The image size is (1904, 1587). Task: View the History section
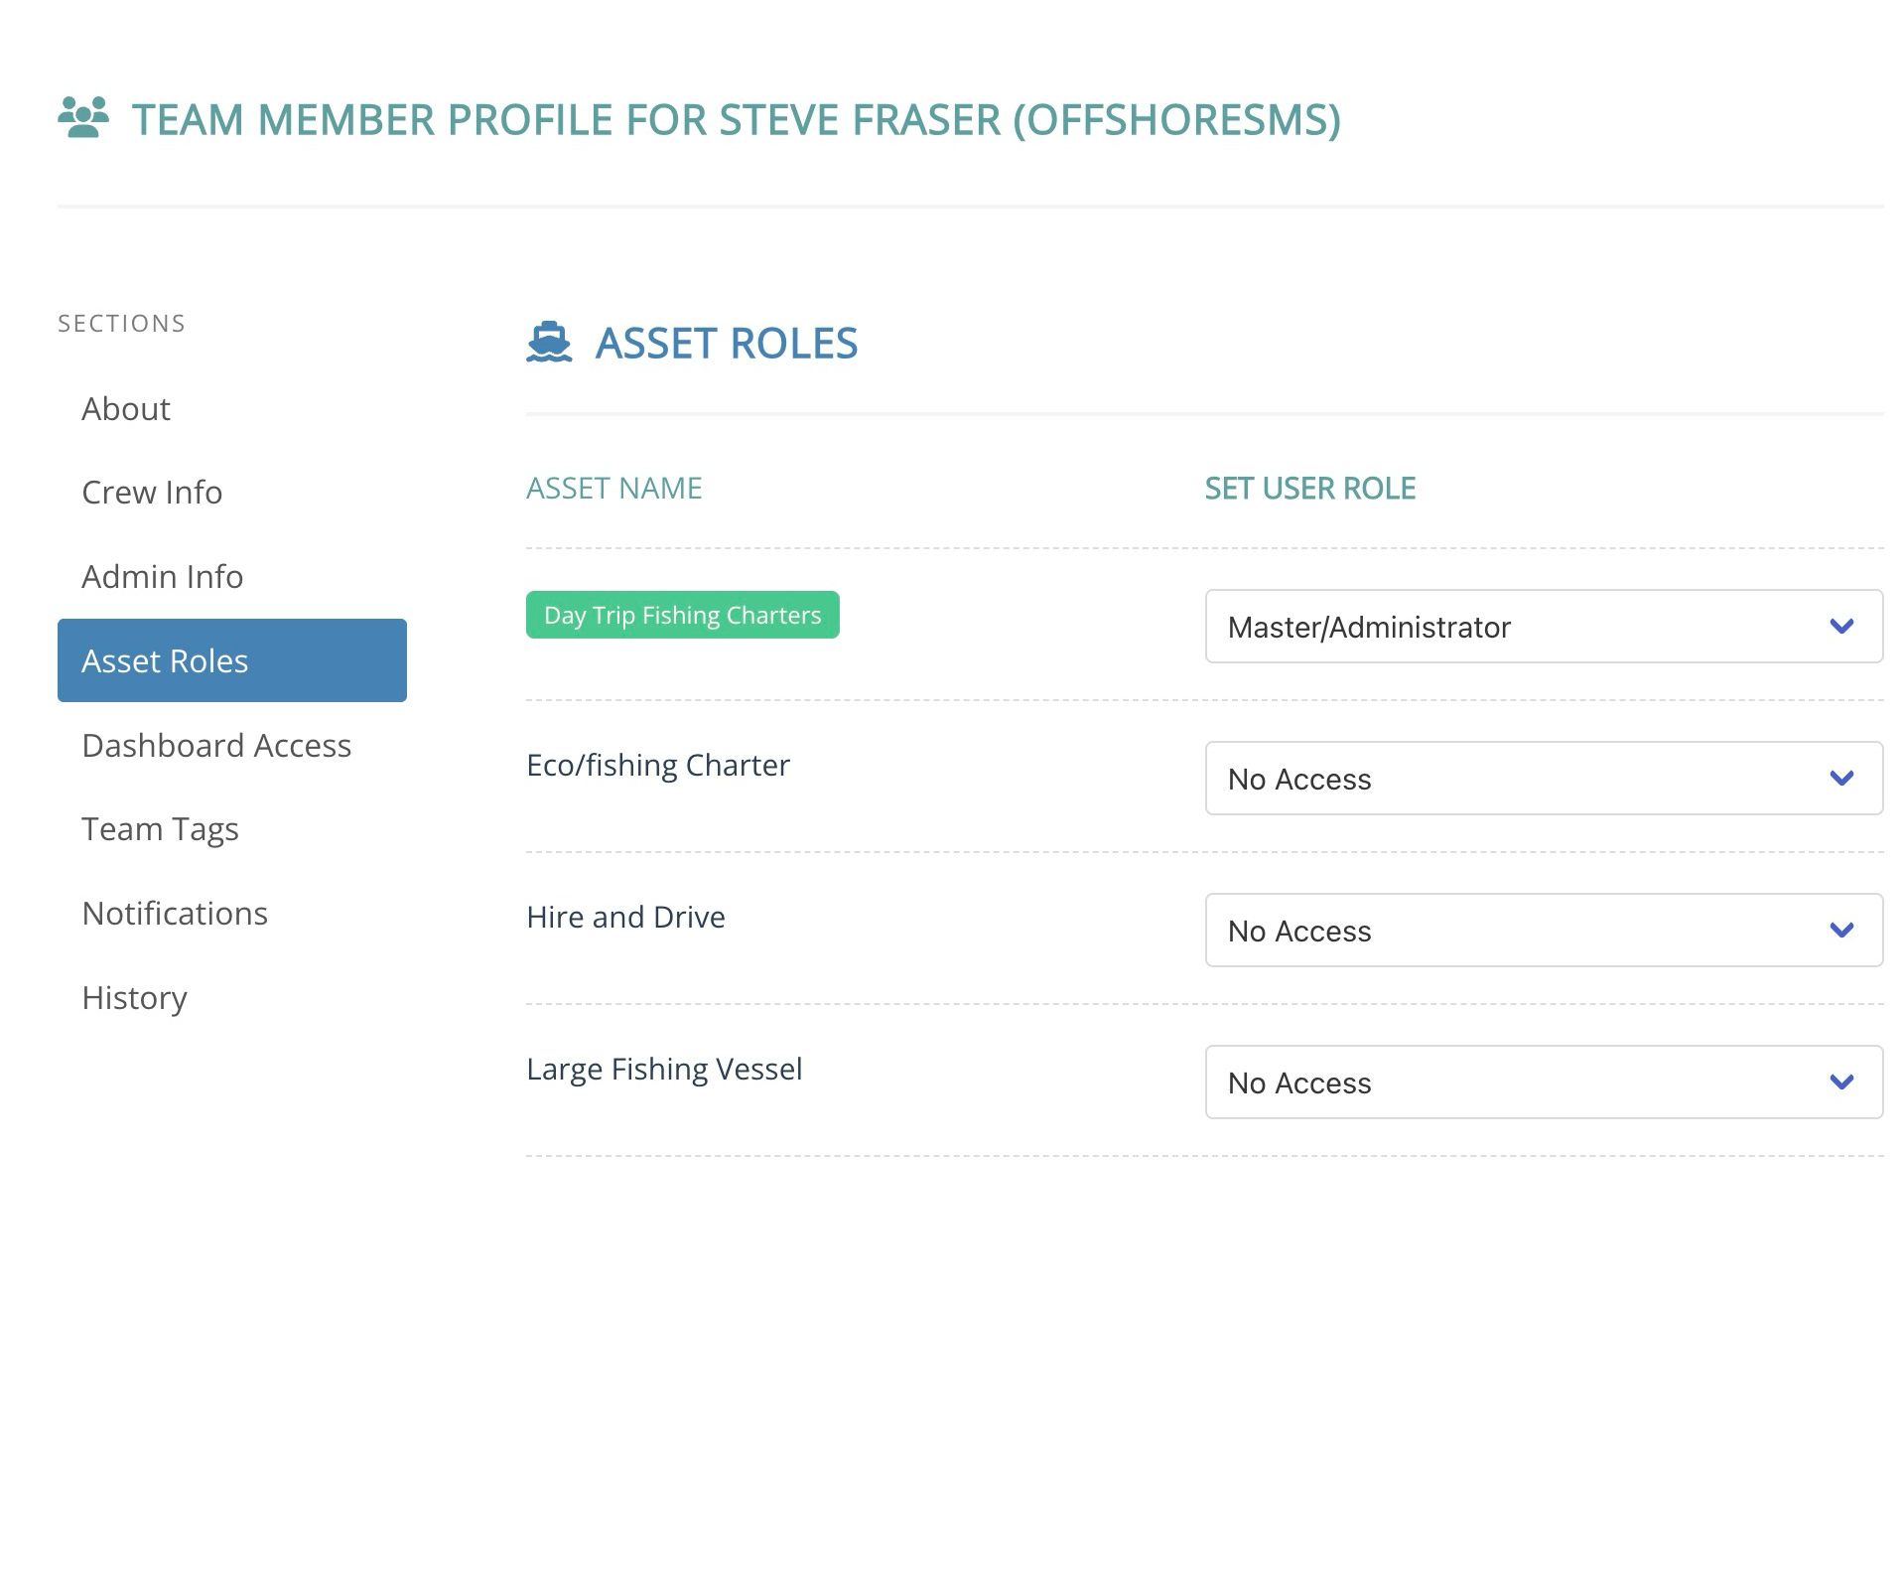coord(232,997)
